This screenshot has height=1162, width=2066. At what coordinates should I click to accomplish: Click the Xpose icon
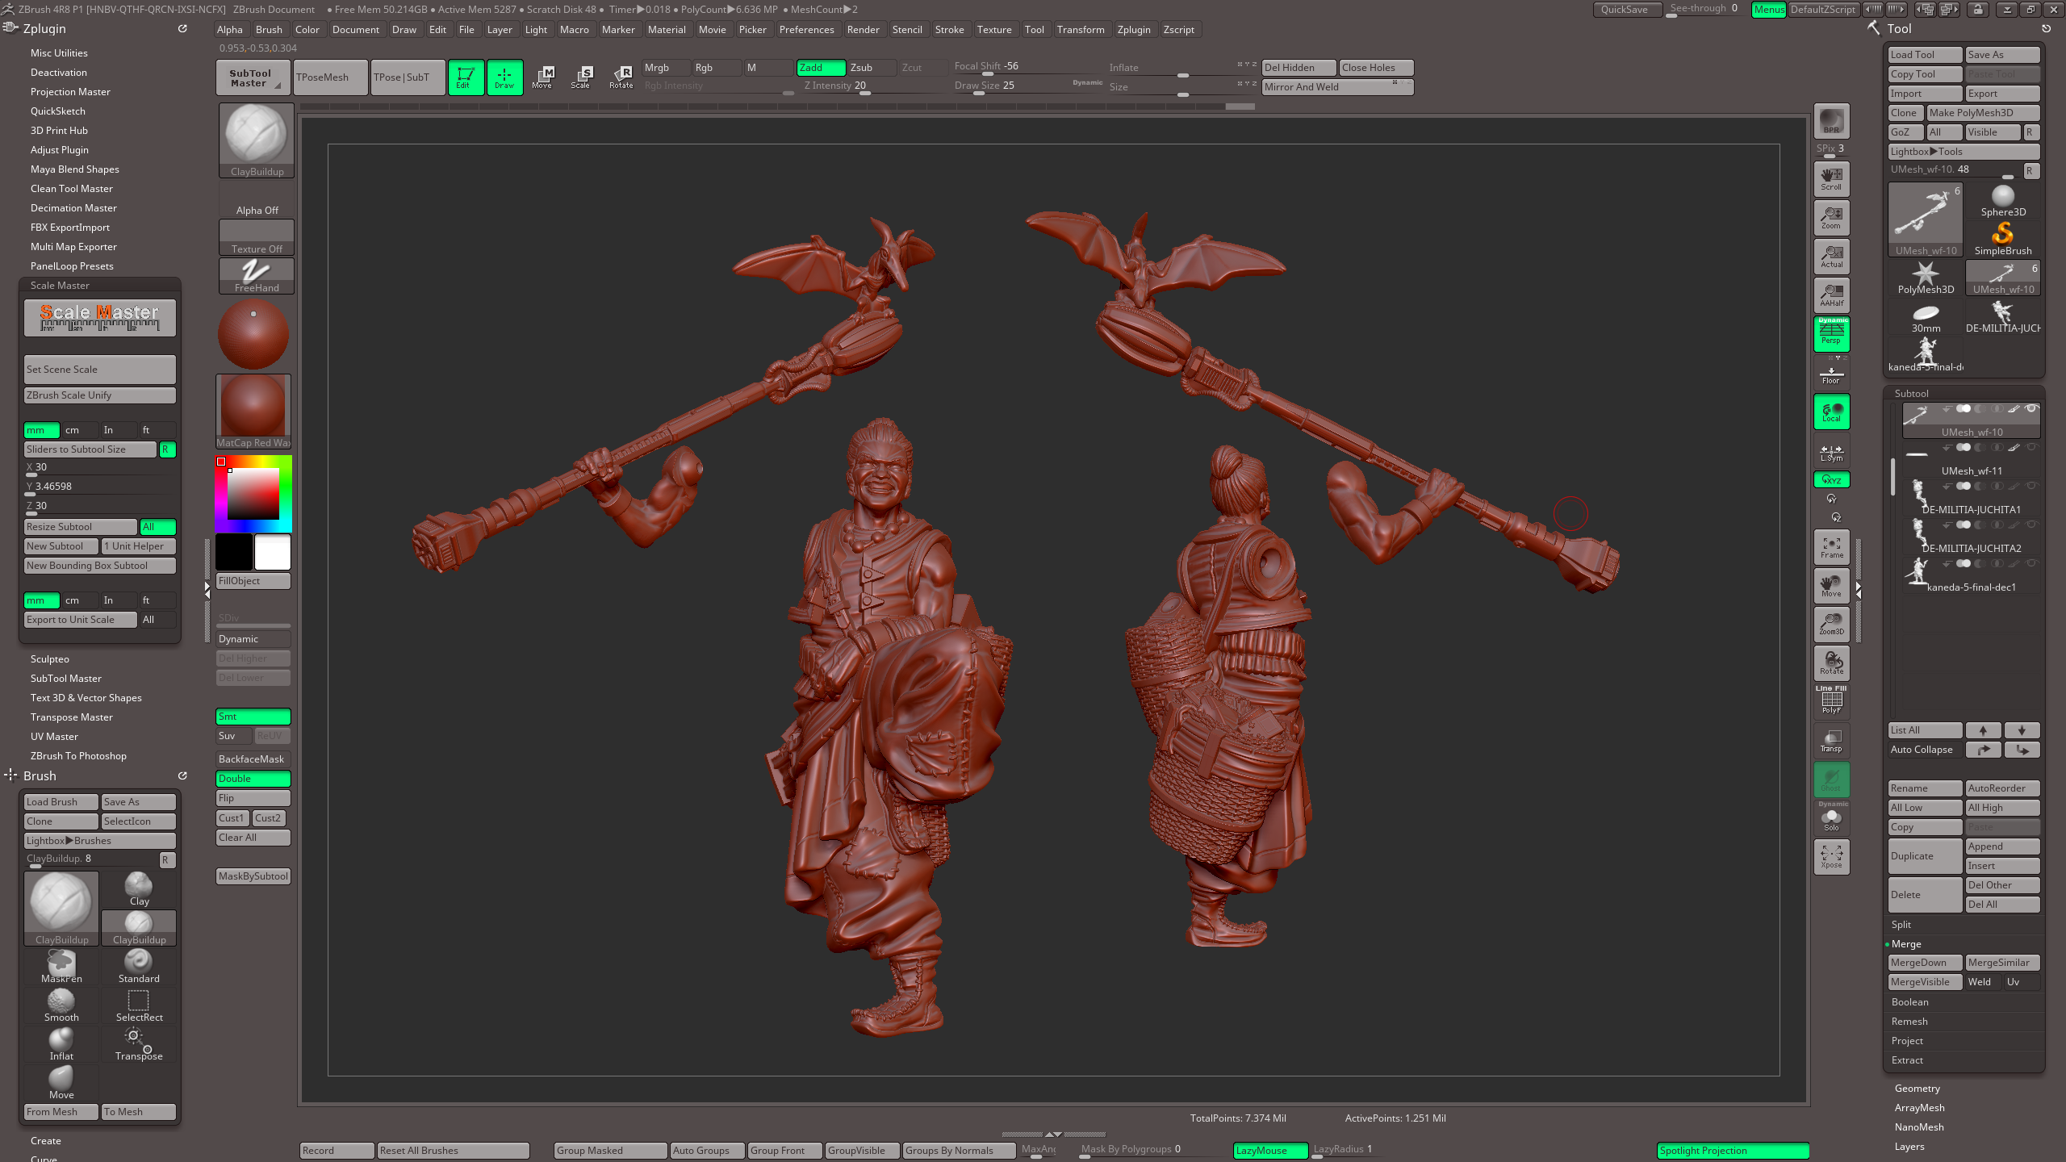click(1831, 856)
